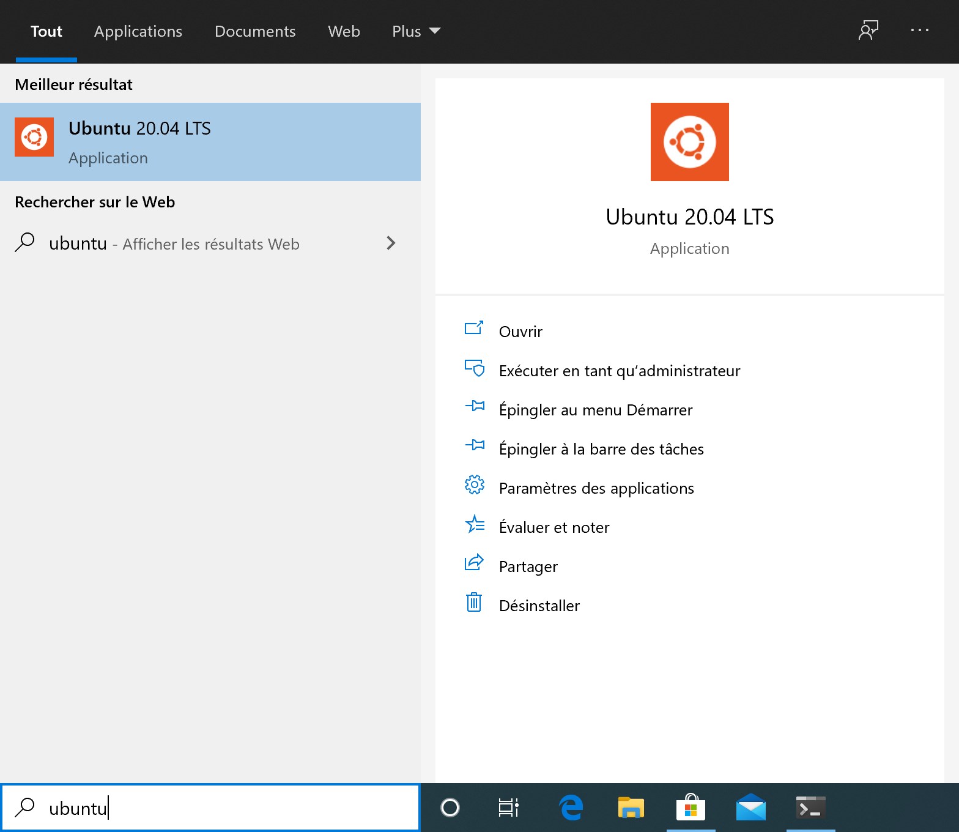959x832 pixels.
Task: Click the magnifier icon beside web result
Action: pos(24,242)
